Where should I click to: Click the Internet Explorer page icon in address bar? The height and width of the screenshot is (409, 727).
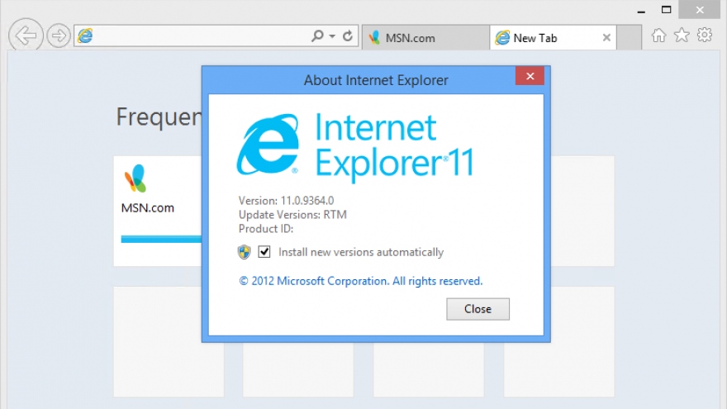[84, 36]
